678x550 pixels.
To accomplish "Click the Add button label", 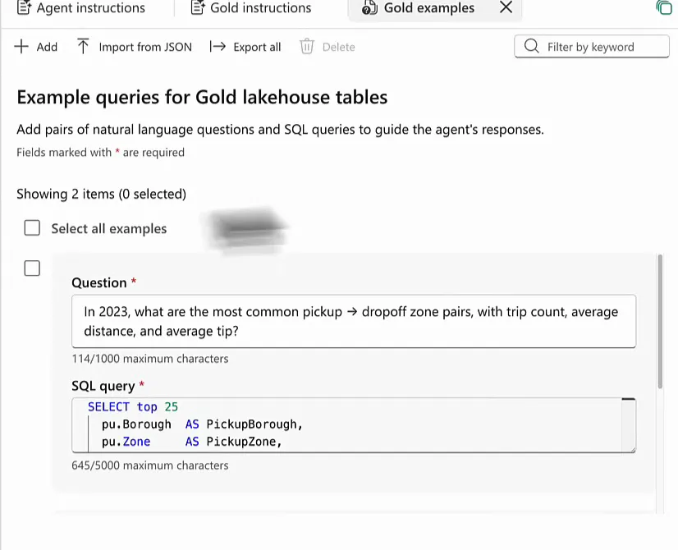I will 47,47.
